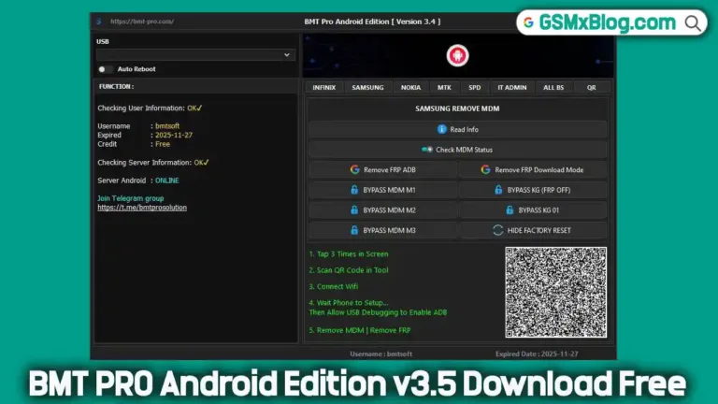Click the 'Checking Server Information: OK' line

click(x=153, y=163)
